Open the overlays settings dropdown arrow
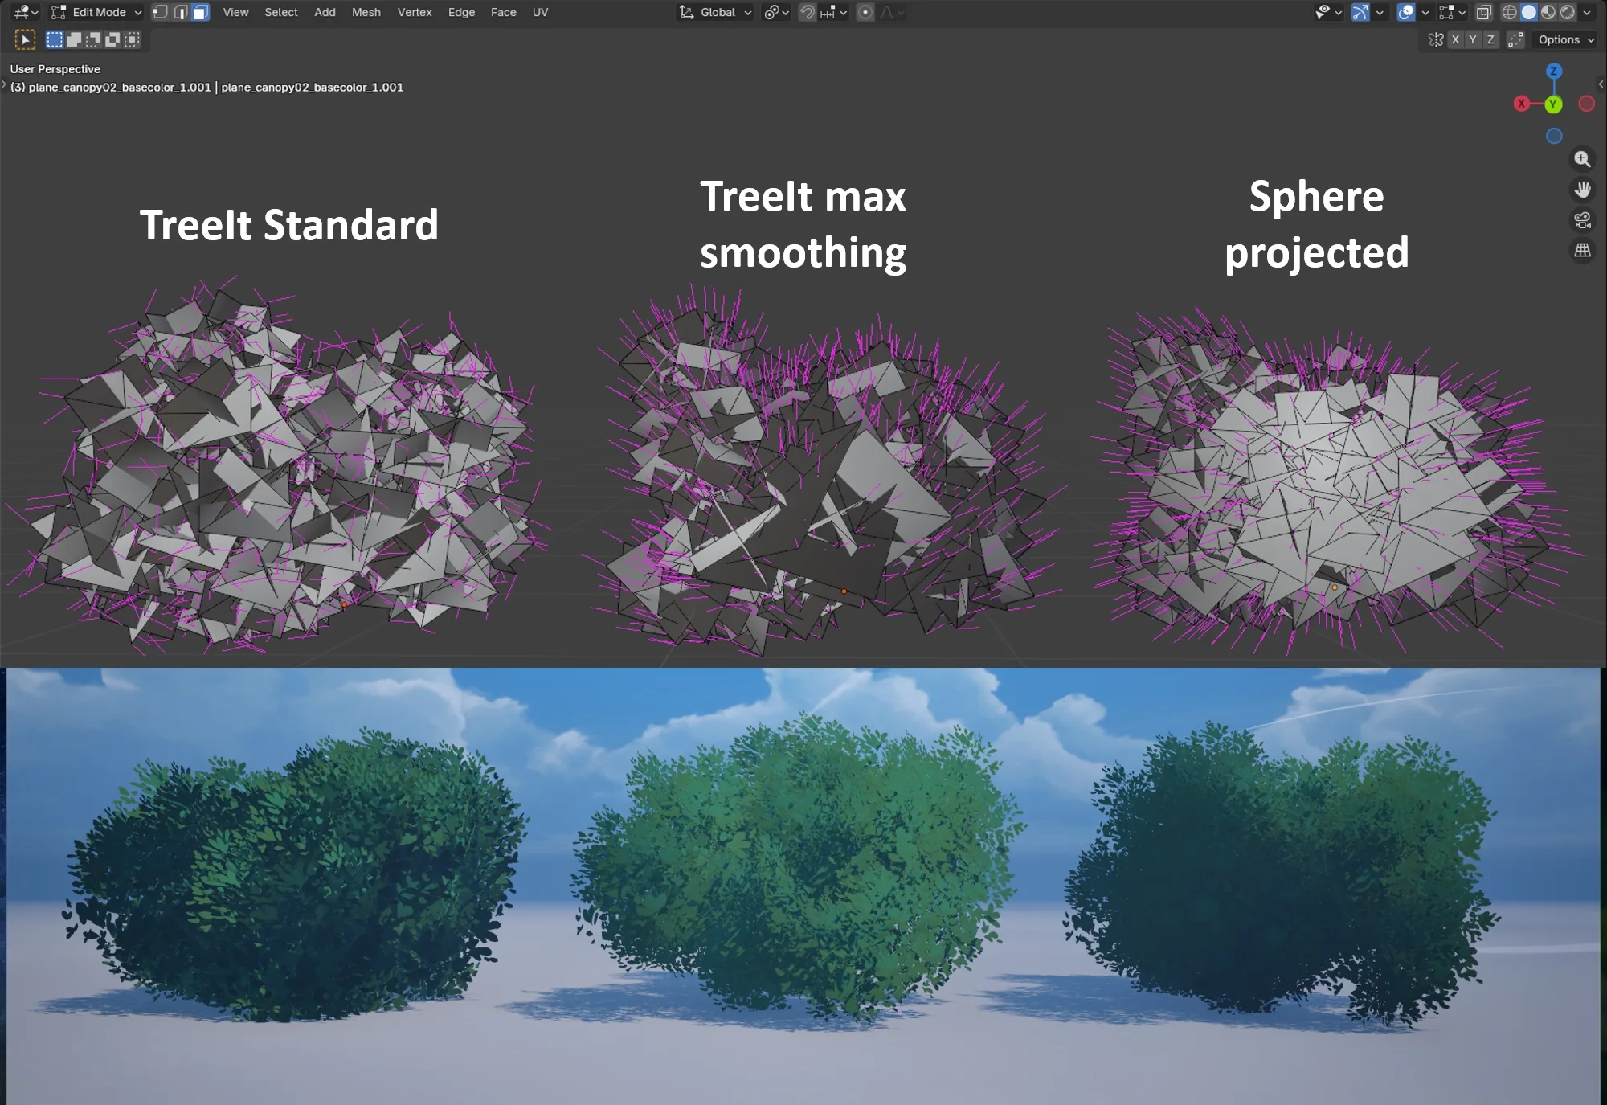 (1425, 12)
